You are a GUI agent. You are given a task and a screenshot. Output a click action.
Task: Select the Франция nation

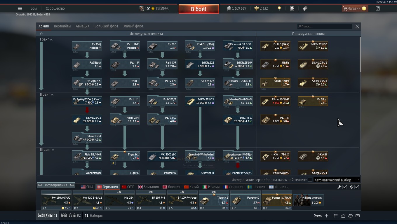point(234,187)
